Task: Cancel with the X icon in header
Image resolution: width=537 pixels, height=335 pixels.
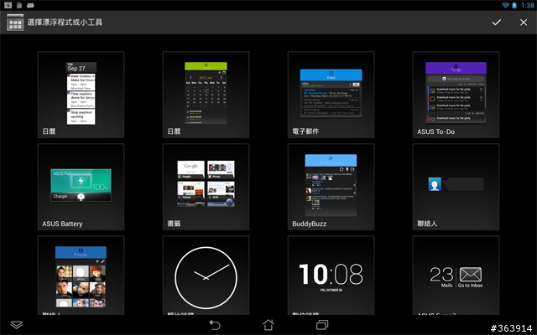Action: (524, 23)
